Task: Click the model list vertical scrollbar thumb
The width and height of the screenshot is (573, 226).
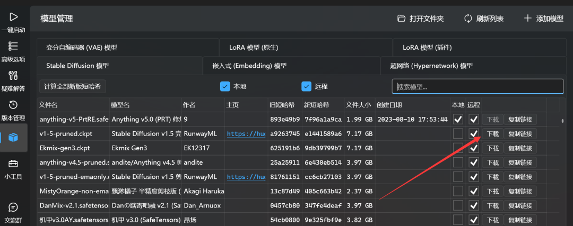Action: pyautogui.click(x=562, y=121)
